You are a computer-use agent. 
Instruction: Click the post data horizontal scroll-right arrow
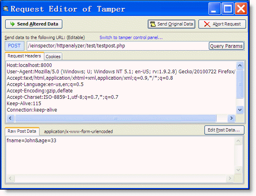click(x=230, y=178)
